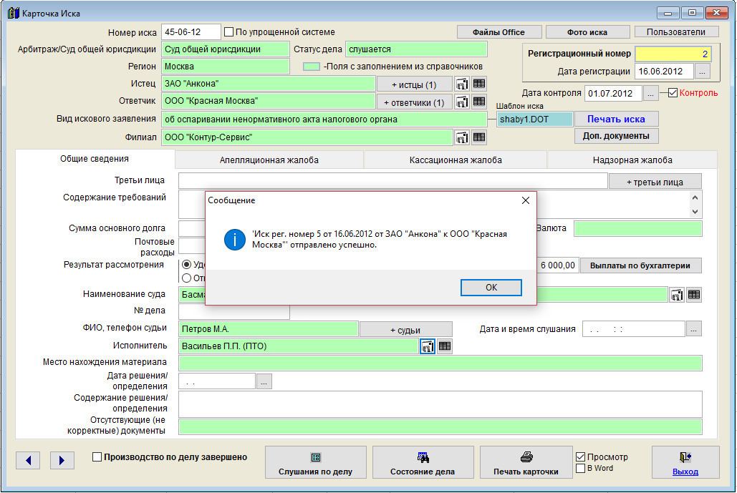Go to next record with right arrow
This screenshot has width=737, height=493.
click(x=62, y=461)
